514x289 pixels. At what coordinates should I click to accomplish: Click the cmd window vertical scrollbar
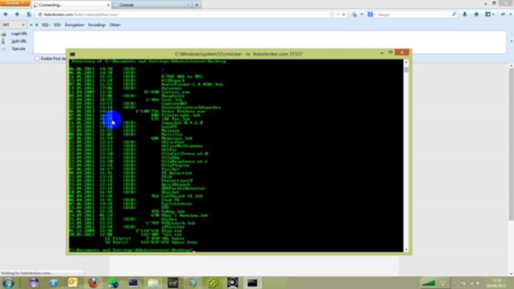(406, 156)
